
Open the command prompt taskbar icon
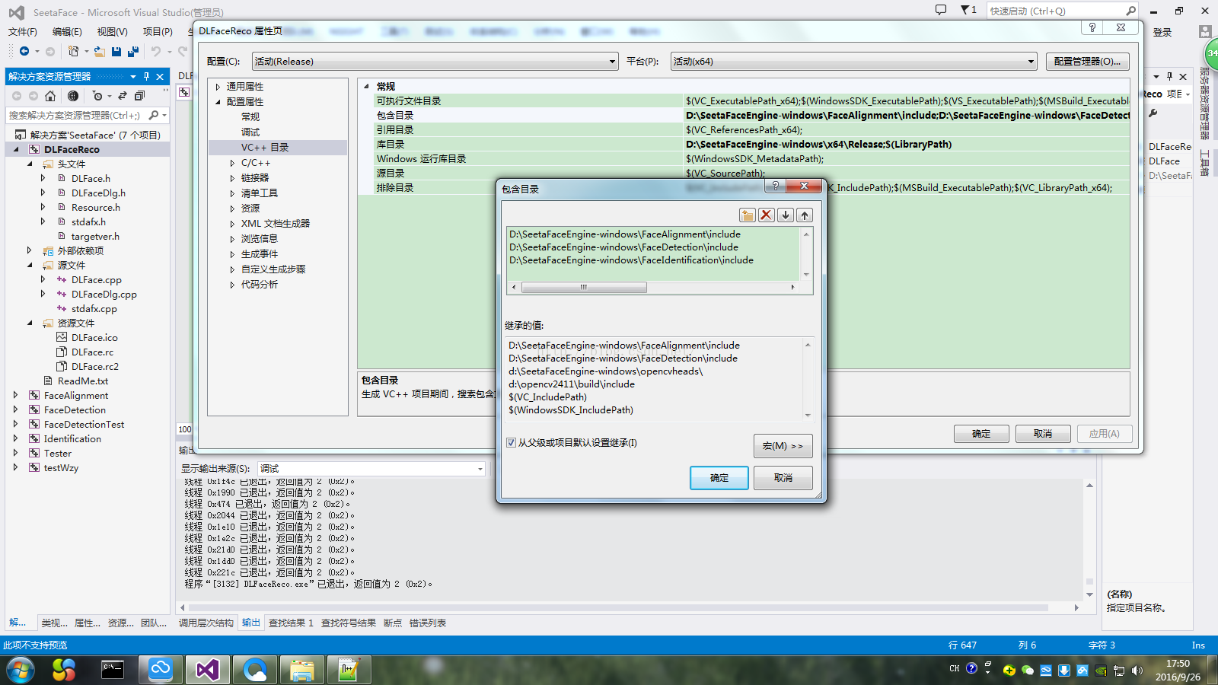pos(113,670)
